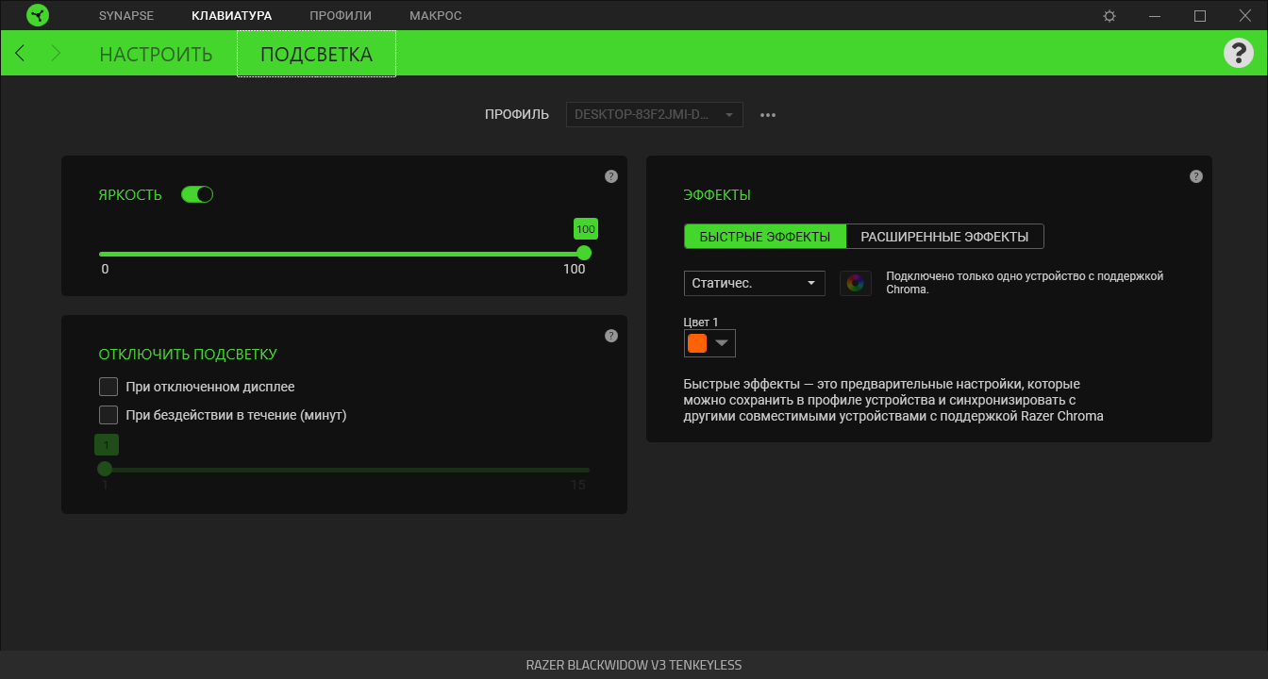Click the Яркость heading text

pyautogui.click(x=130, y=195)
